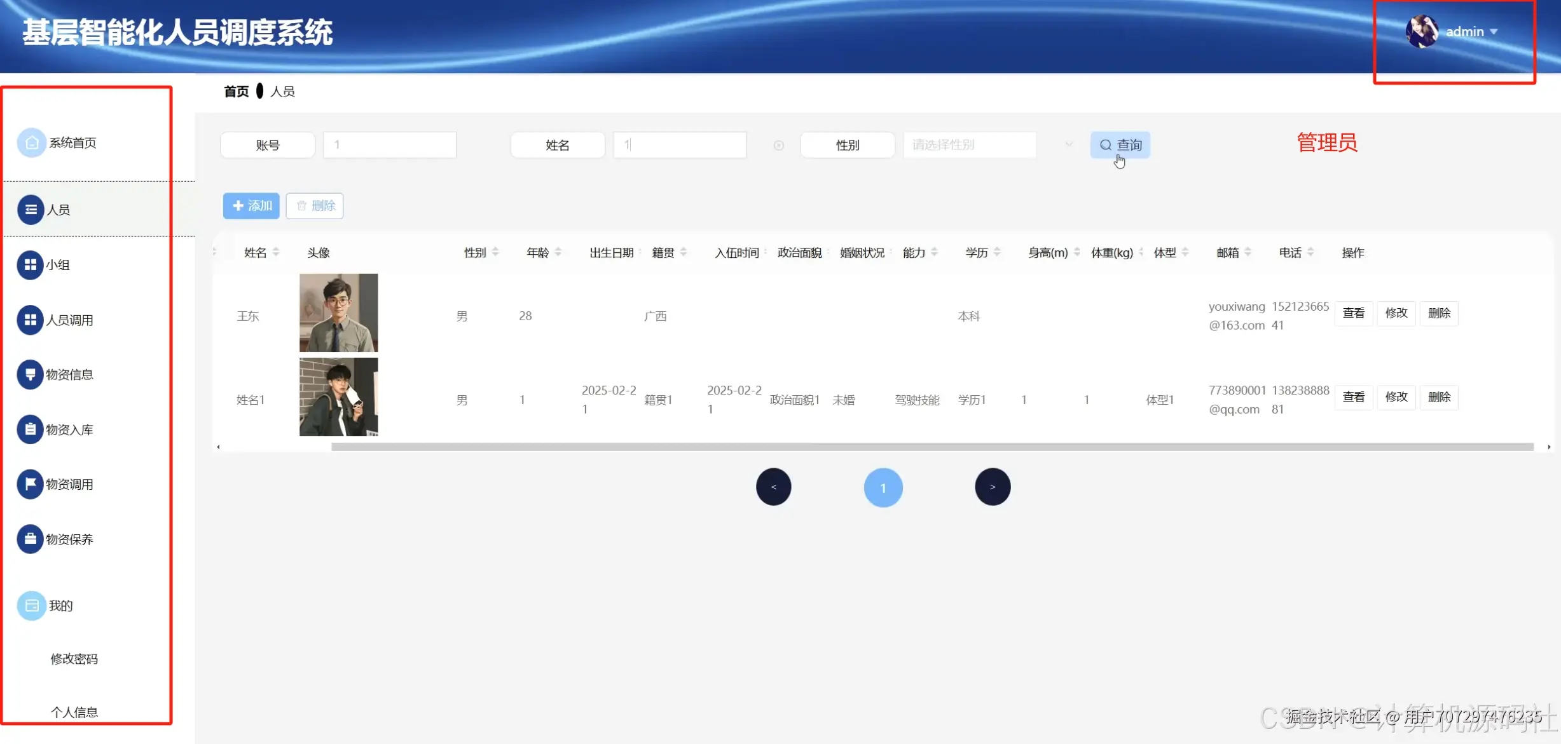Open the 小组 management page
1561x744 pixels.
pos(58,264)
